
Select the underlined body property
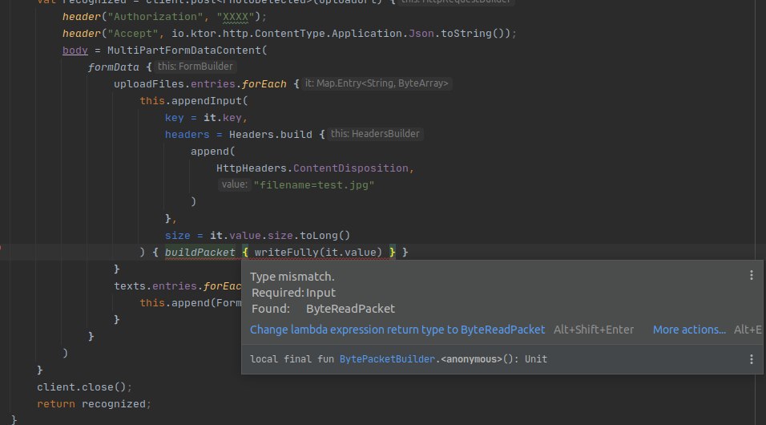[x=75, y=51]
